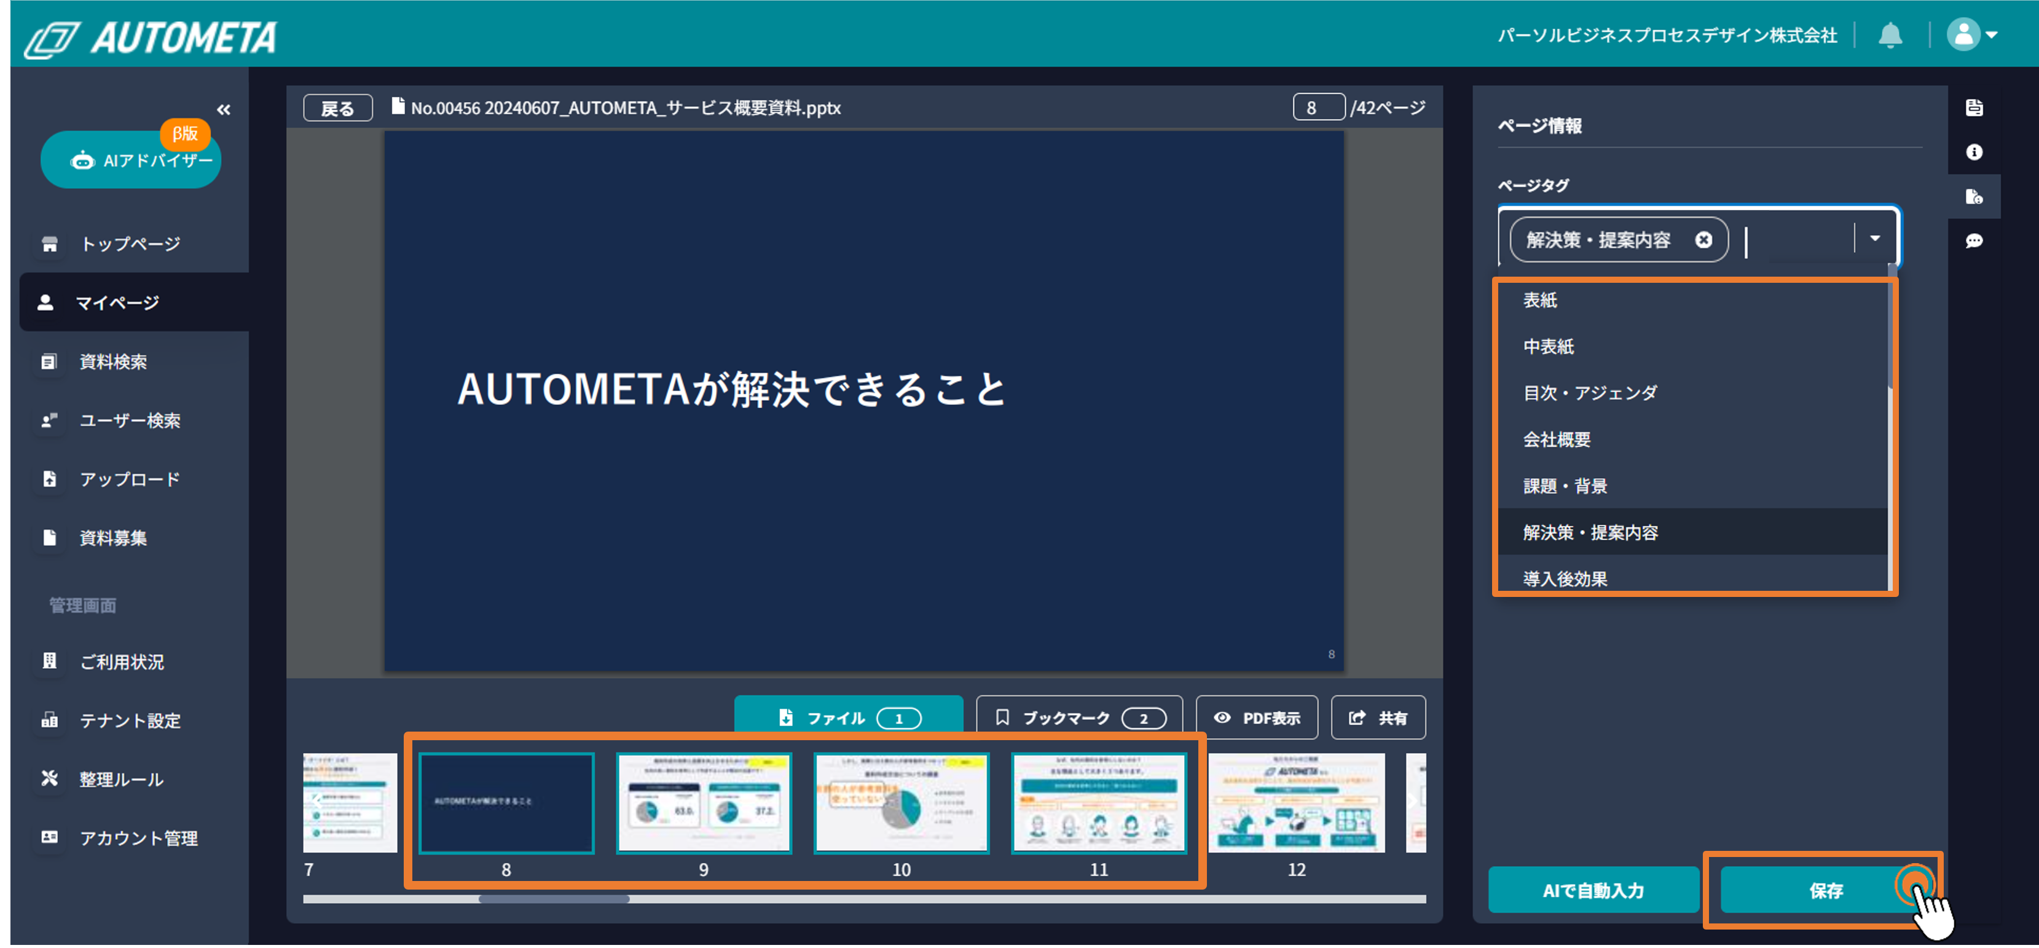Open アカウント管理 in the sidebar
Image resolution: width=2039 pixels, height=948 pixels.
tap(138, 838)
